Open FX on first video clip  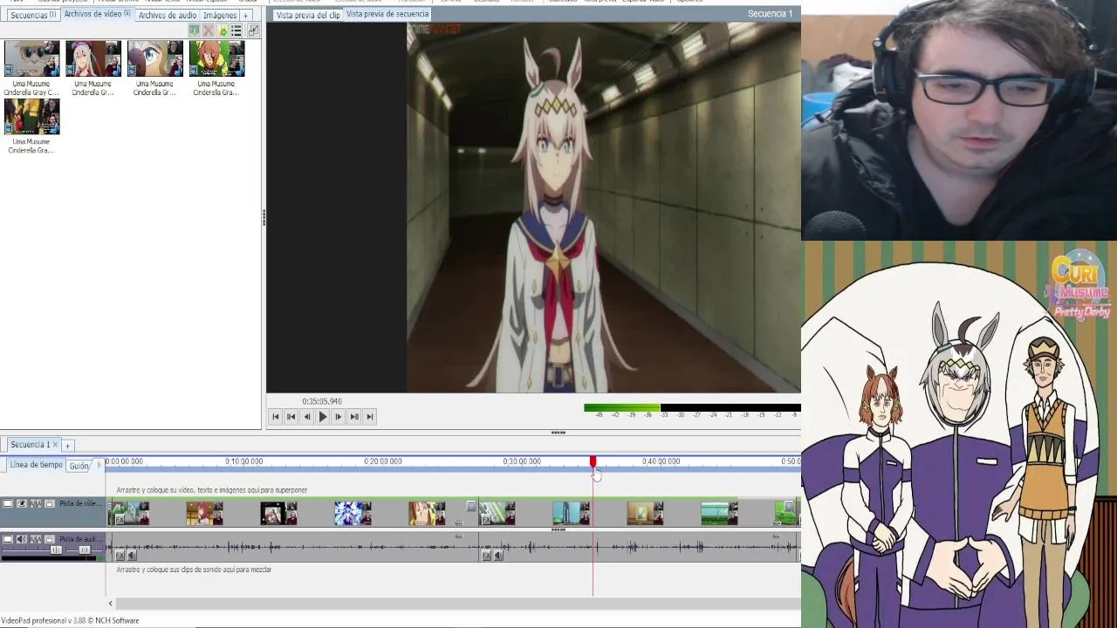[x=120, y=520]
